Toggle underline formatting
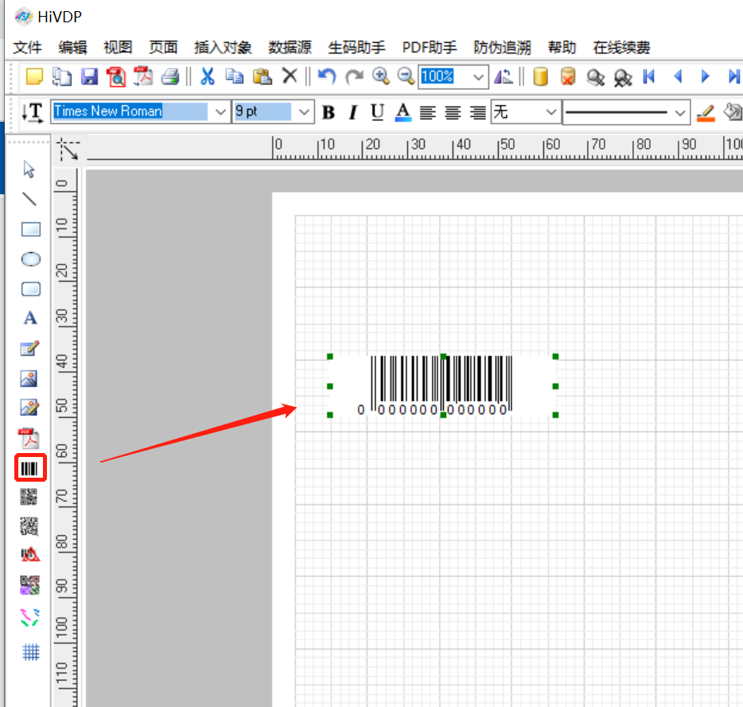Viewport: 743px width, 707px height. (x=377, y=112)
